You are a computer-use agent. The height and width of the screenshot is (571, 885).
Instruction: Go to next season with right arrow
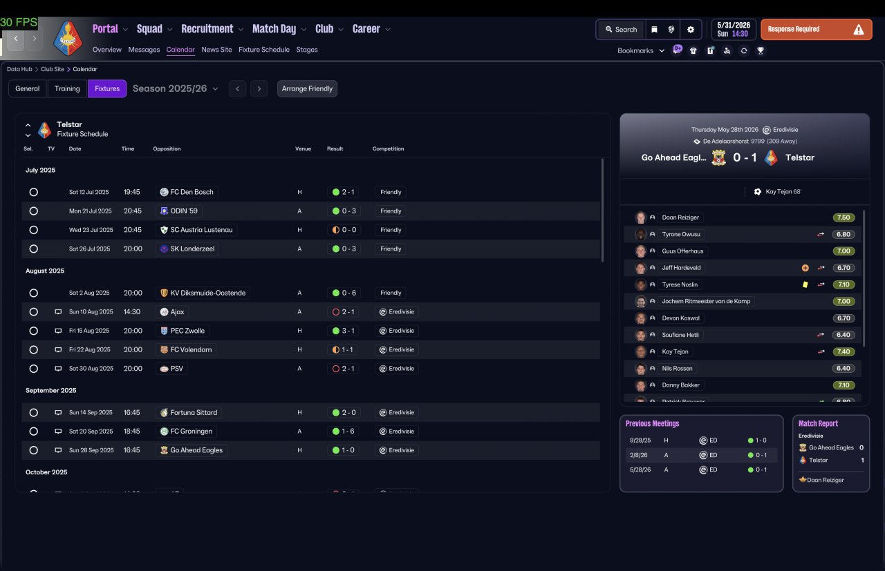(x=259, y=88)
